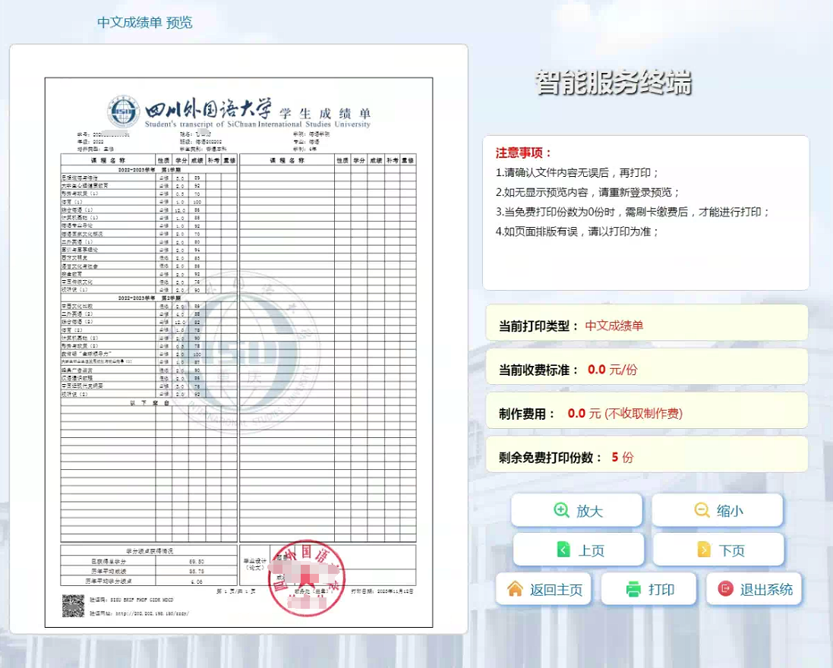Click the red exit system icon
The width and height of the screenshot is (833, 668).
(725, 589)
